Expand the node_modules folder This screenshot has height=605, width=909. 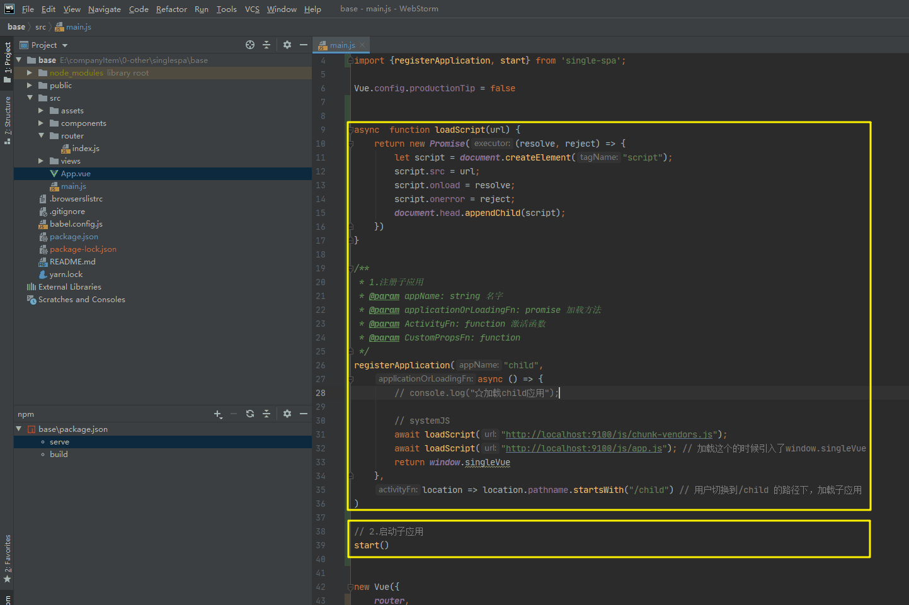click(x=30, y=73)
